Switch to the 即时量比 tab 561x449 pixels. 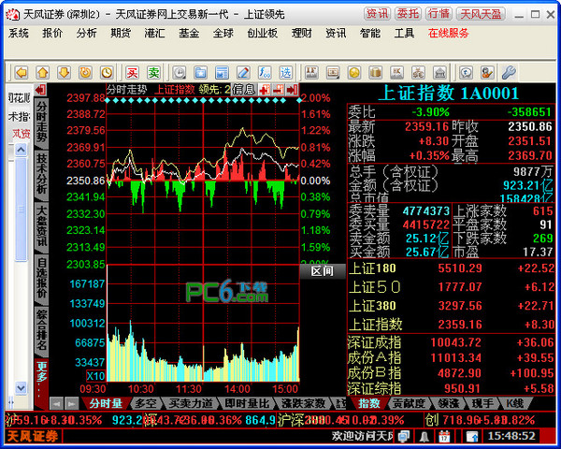[247, 403]
